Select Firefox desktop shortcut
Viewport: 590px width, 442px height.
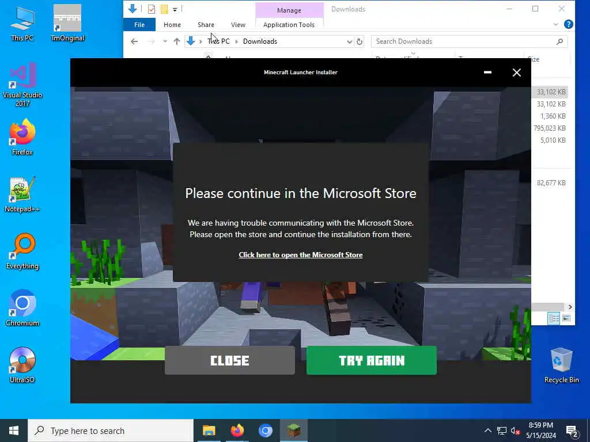coord(22,138)
